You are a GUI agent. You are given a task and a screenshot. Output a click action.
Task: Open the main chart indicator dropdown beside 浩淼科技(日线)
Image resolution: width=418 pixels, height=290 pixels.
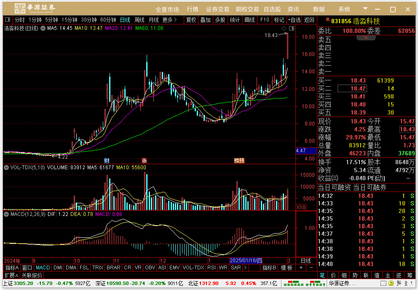coord(43,28)
